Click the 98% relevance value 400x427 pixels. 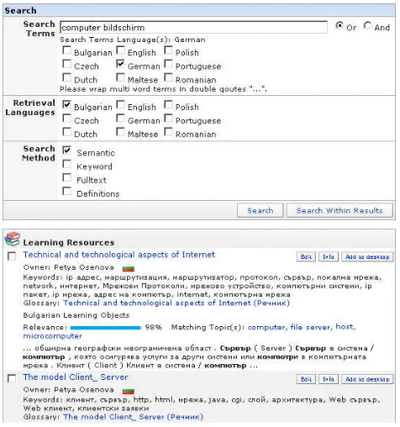click(x=154, y=327)
